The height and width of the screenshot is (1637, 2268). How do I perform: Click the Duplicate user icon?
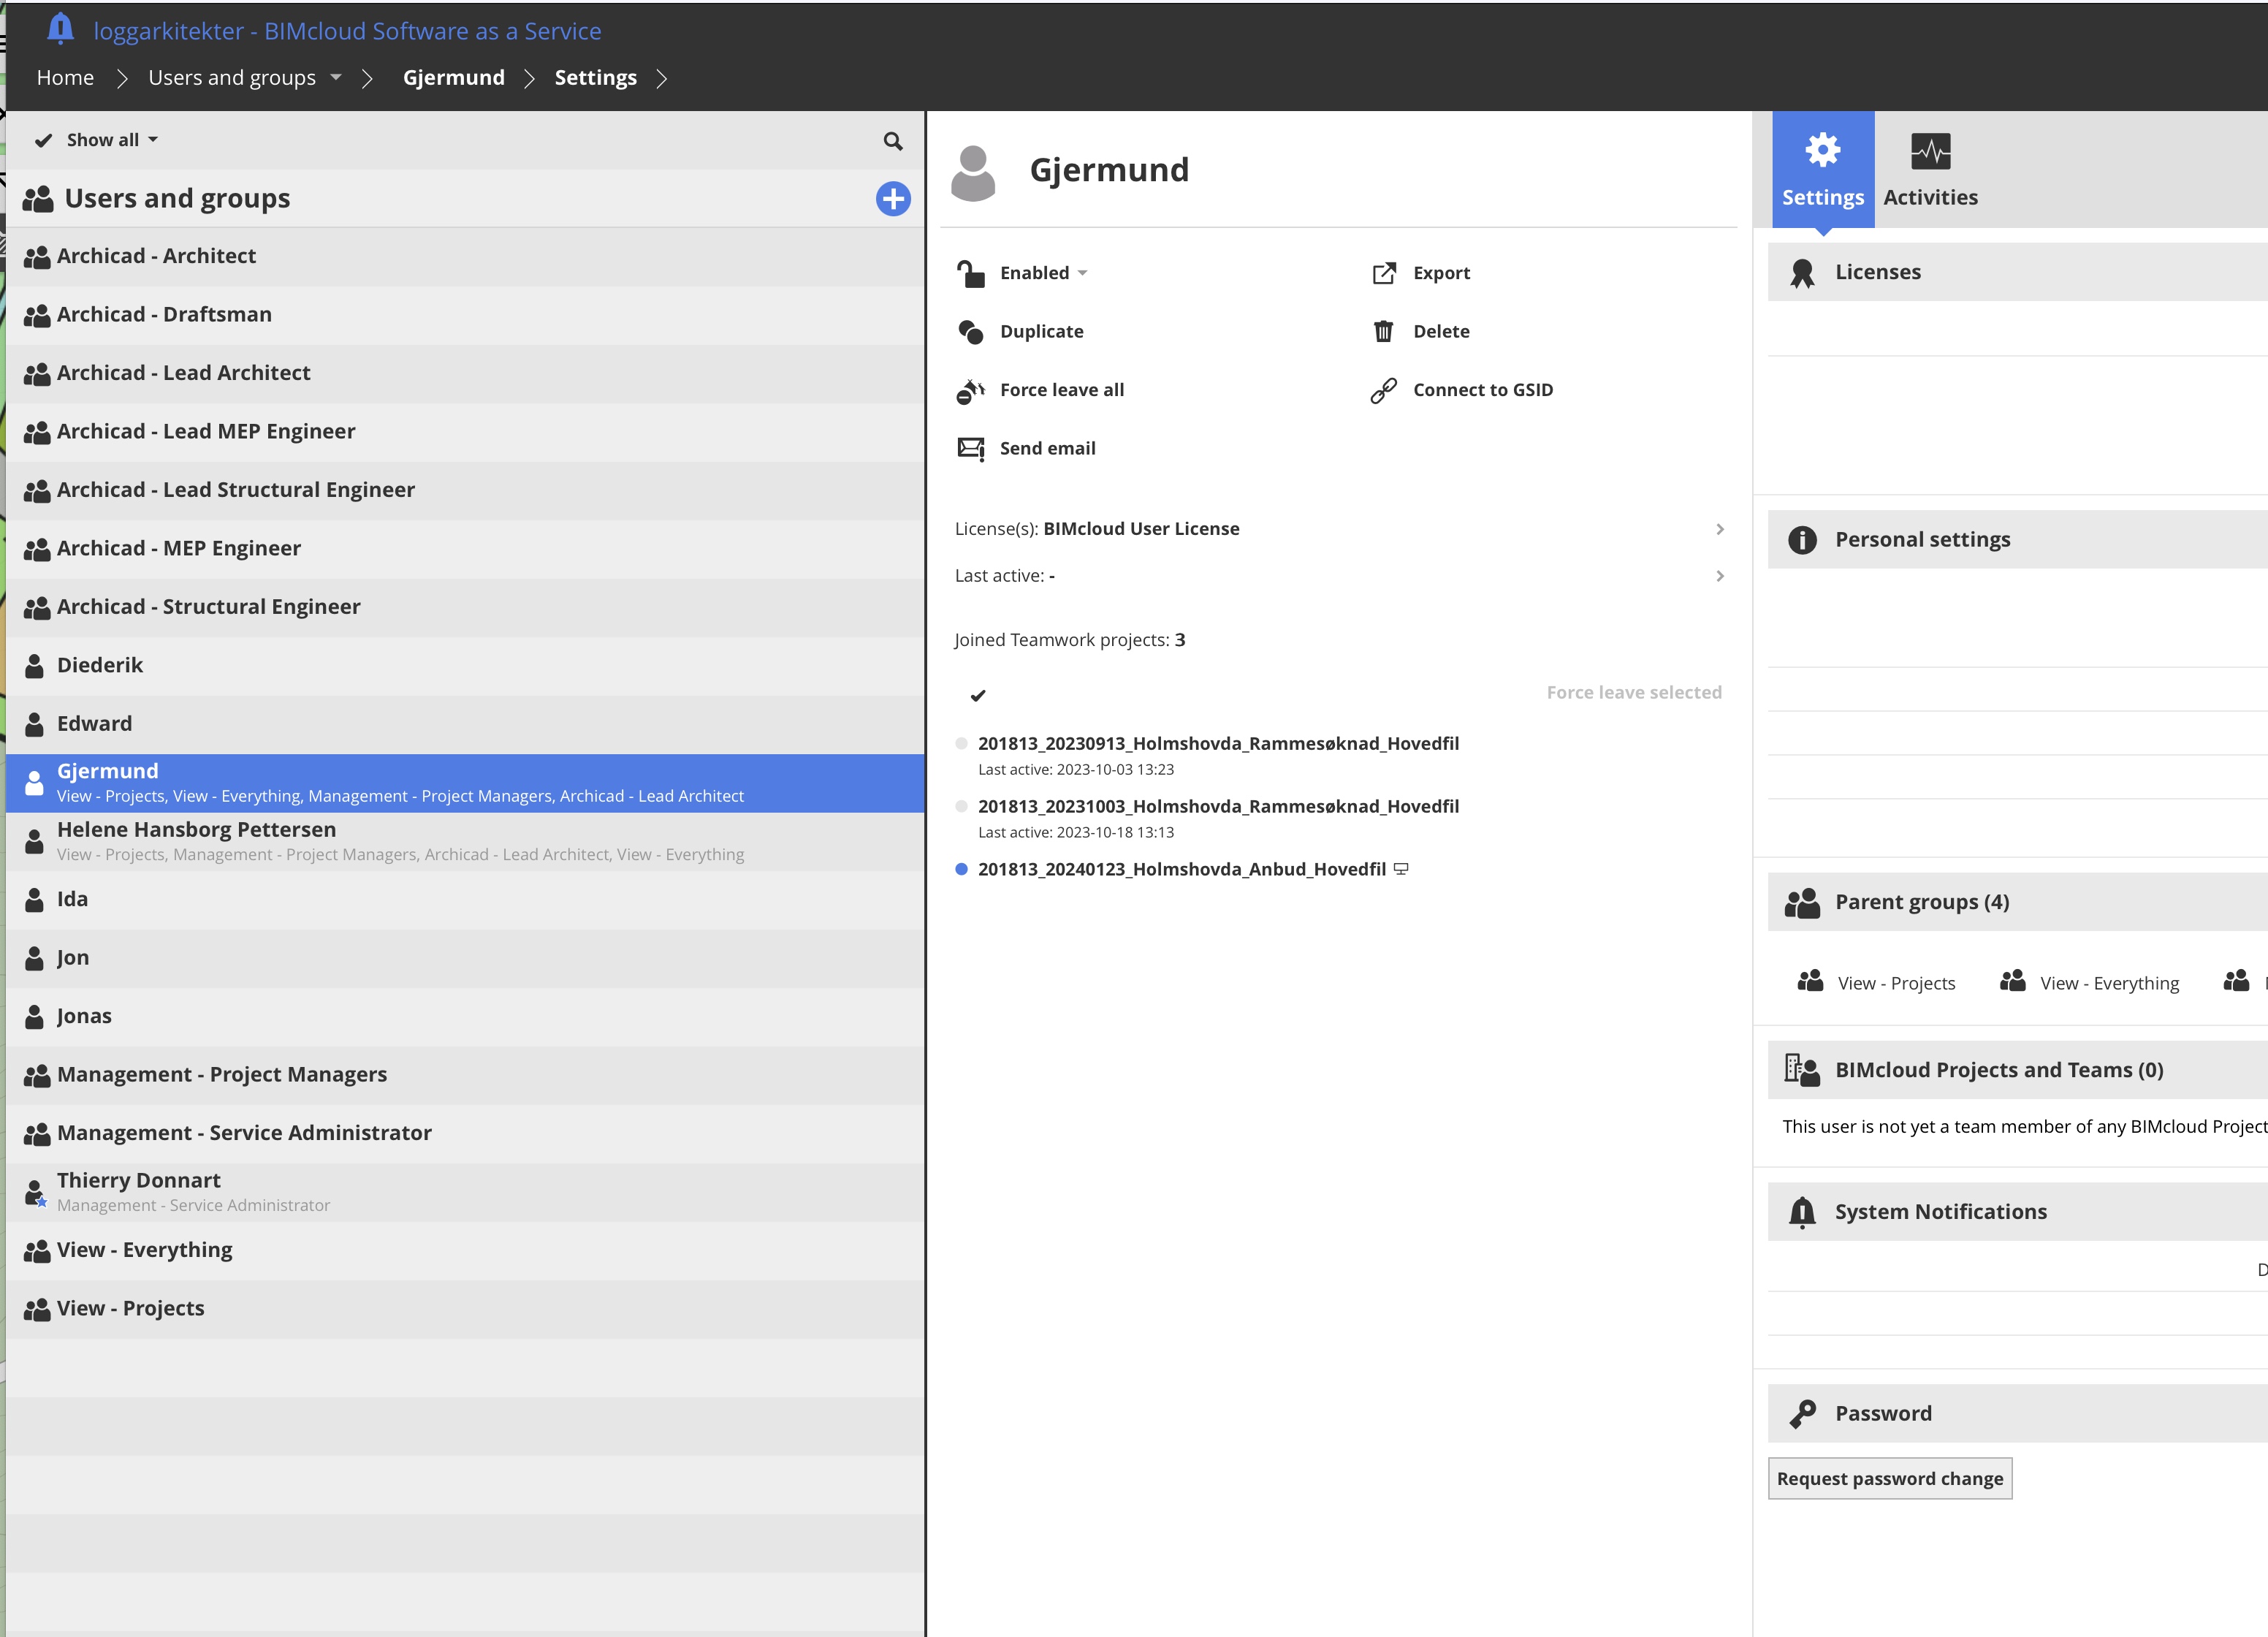click(970, 331)
